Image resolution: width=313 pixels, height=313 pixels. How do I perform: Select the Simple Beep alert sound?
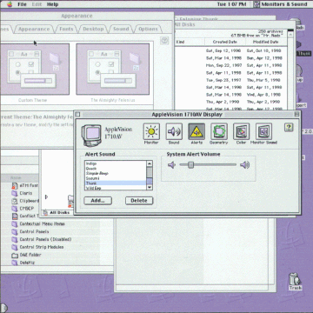coord(116,173)
